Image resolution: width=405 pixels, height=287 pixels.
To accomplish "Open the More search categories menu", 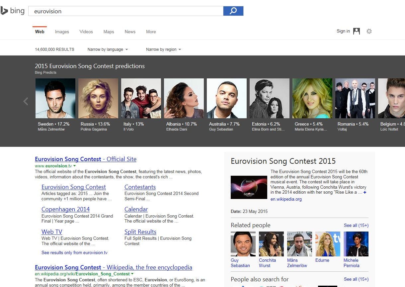I will coord(151,32).
